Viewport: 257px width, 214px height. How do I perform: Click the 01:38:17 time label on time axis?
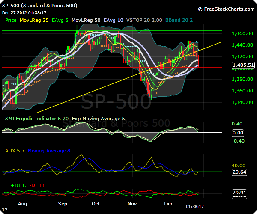pos(195,207)
